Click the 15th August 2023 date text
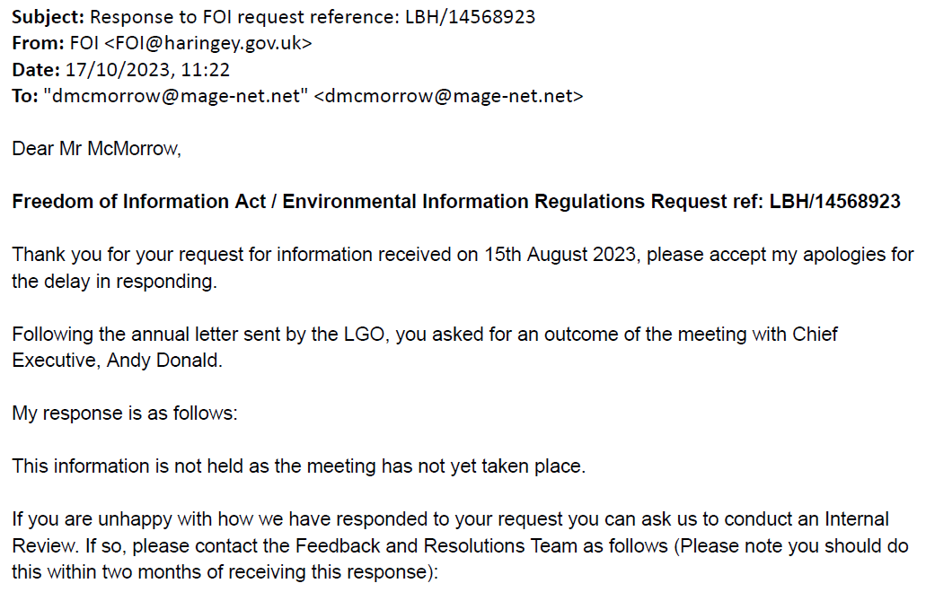 click(560, 255)
